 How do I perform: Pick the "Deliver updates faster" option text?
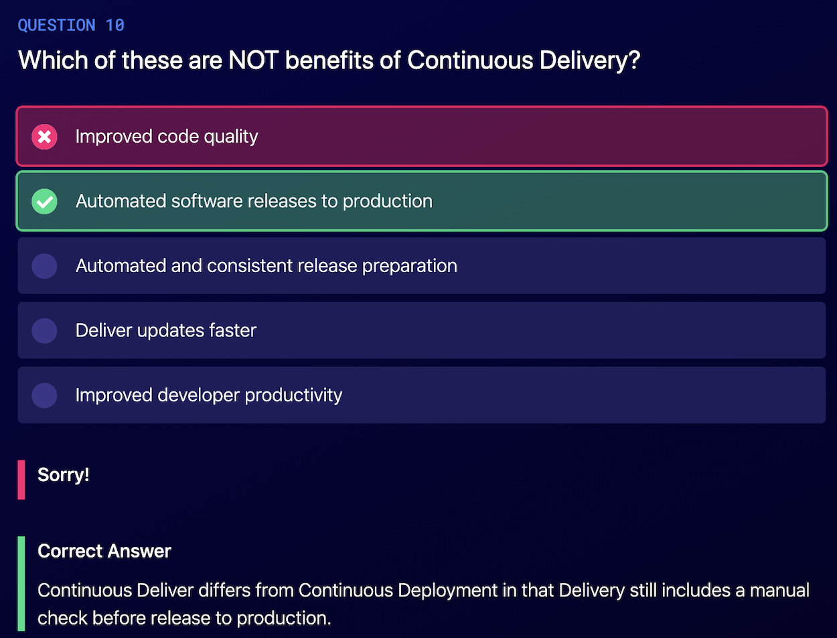165,330
